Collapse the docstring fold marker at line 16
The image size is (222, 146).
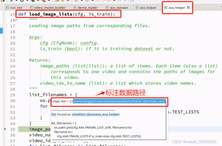click(16, 20)
